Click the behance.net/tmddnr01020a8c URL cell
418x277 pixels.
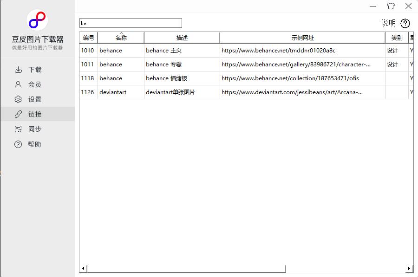tap(302, 50)
